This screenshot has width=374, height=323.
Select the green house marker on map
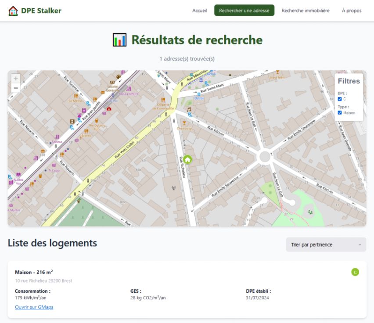(187, 159)
